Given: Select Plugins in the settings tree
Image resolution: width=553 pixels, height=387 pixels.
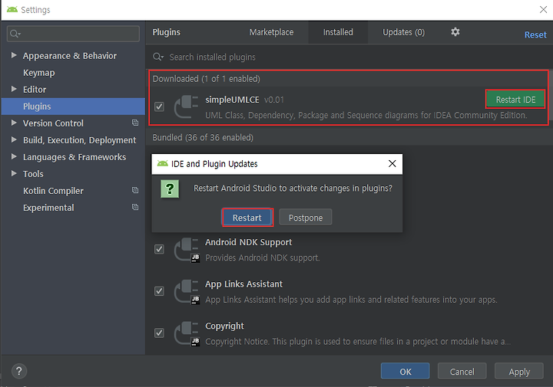Looking at the screenshot, I should [73, 107].
